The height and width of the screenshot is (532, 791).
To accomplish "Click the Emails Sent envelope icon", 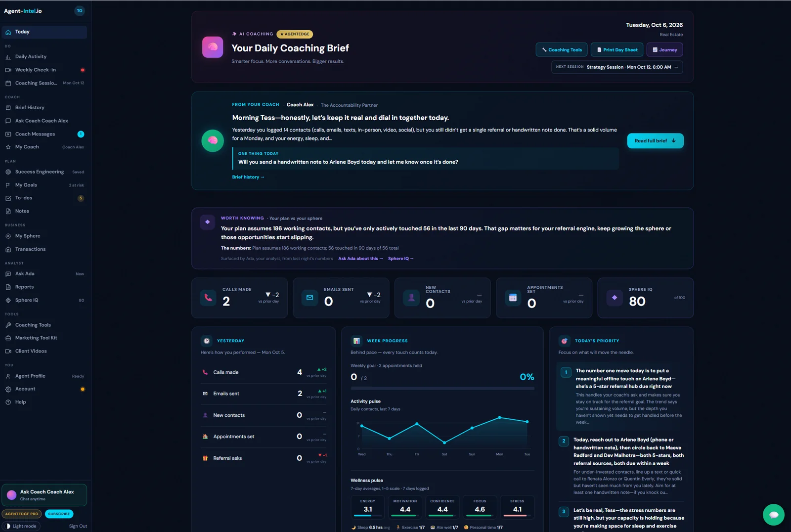I will pos(310,298).
